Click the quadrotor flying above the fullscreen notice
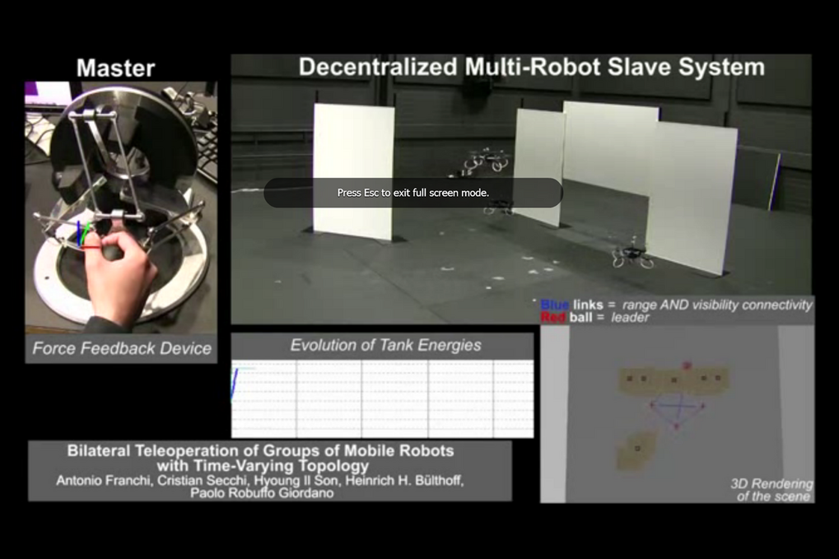 click(x=486, y=159)
